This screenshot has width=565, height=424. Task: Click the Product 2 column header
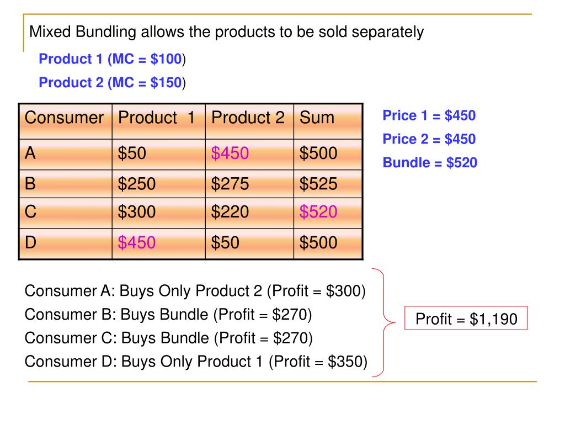click(249, 121)
